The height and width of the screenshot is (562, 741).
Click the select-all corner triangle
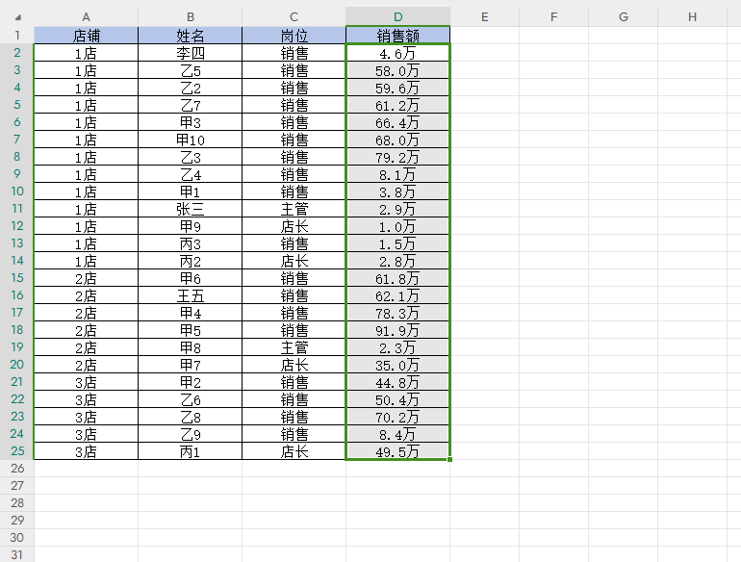17,17
